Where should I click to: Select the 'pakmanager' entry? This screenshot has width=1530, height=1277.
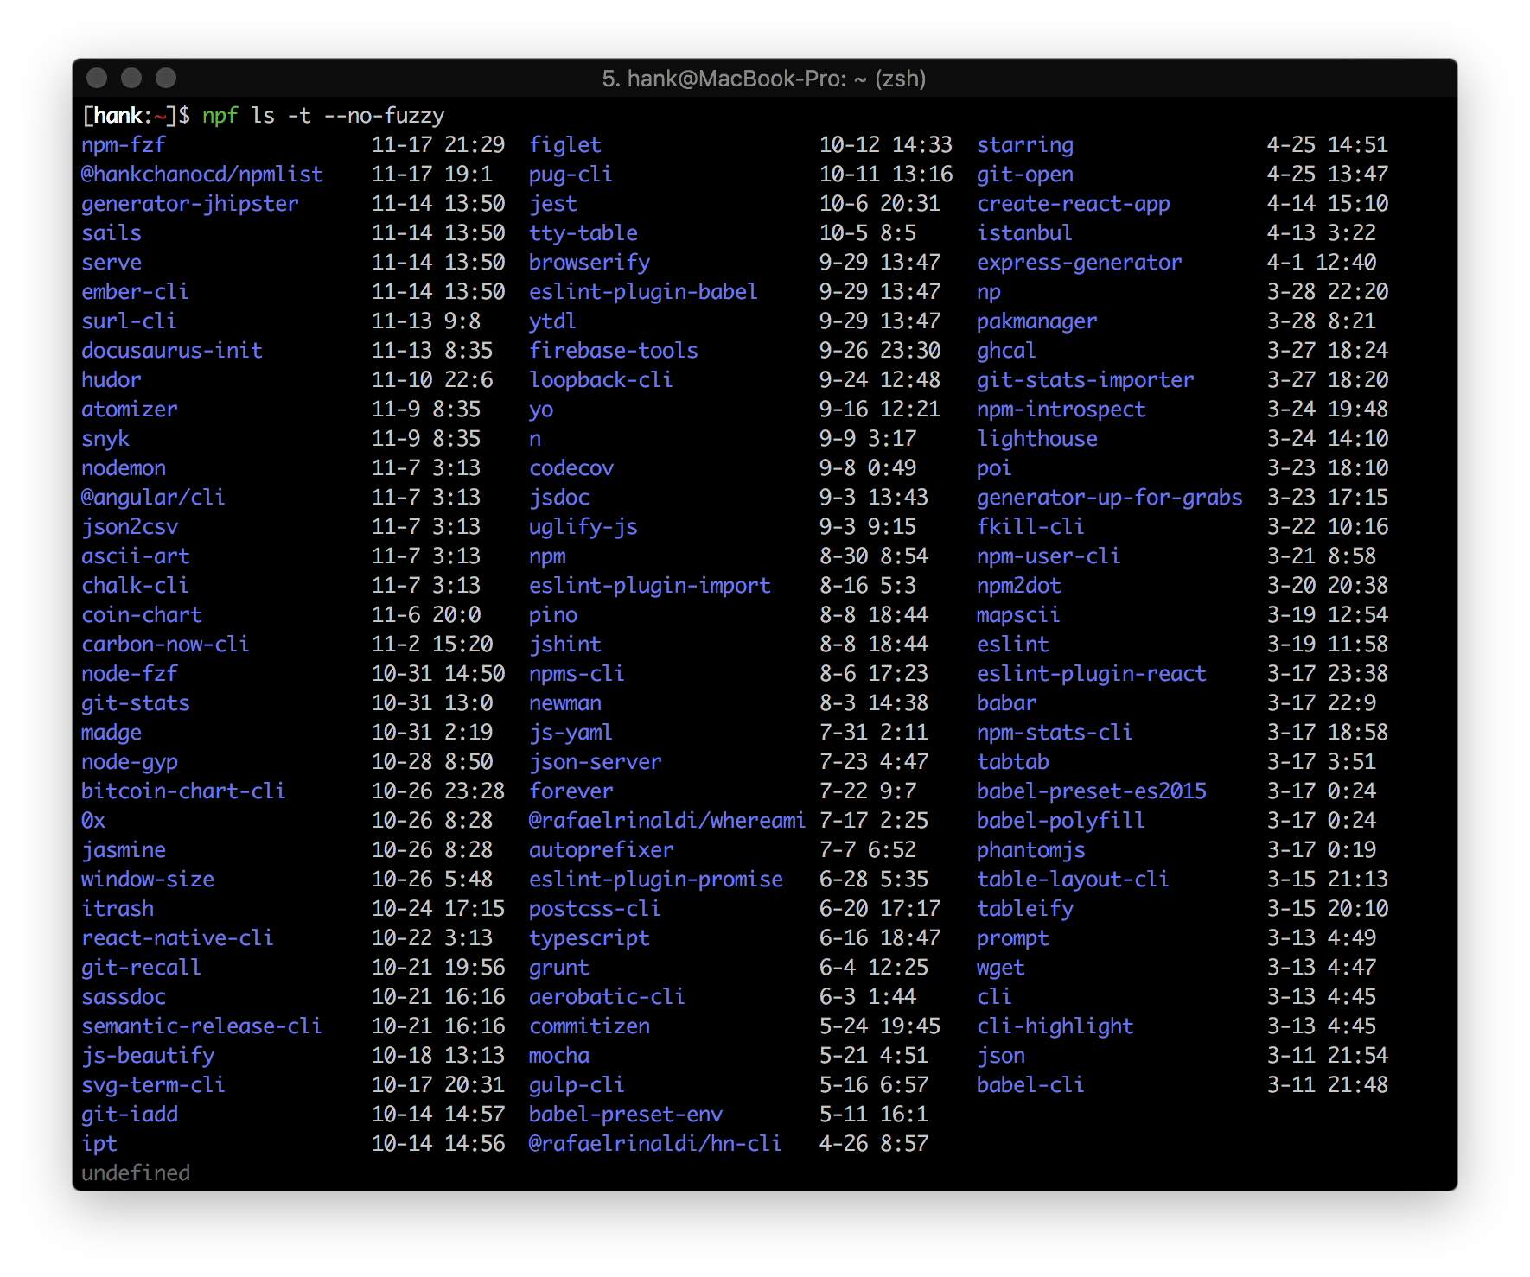click(1037, 321)
